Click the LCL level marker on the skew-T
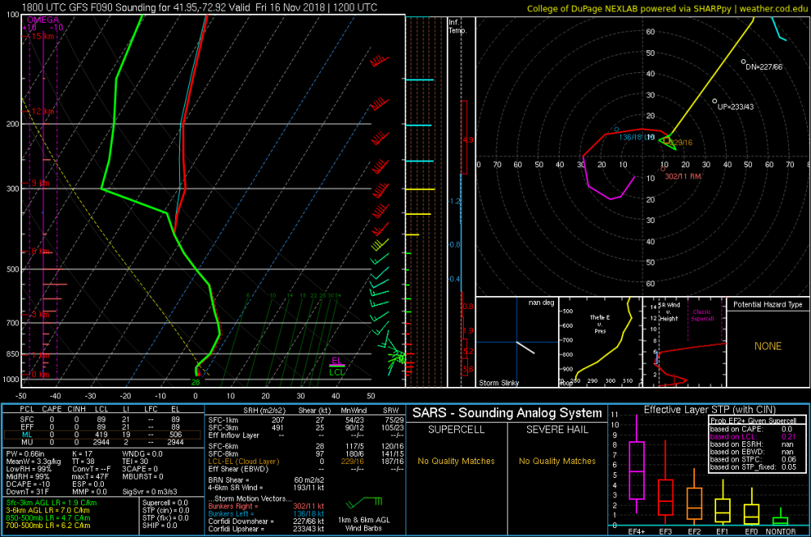 [x=337, y=372]
